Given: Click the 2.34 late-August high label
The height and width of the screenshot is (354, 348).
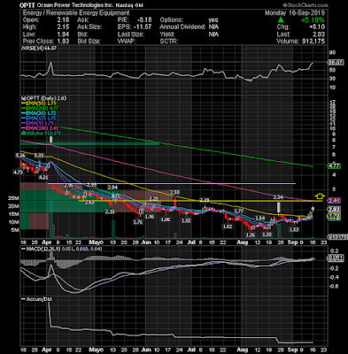Looking at the screenshot, I should (278, 197).
